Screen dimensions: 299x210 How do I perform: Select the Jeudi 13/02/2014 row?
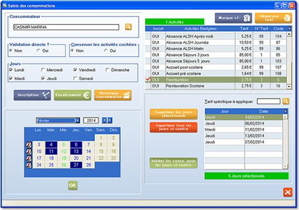click(x=243, y=136)
